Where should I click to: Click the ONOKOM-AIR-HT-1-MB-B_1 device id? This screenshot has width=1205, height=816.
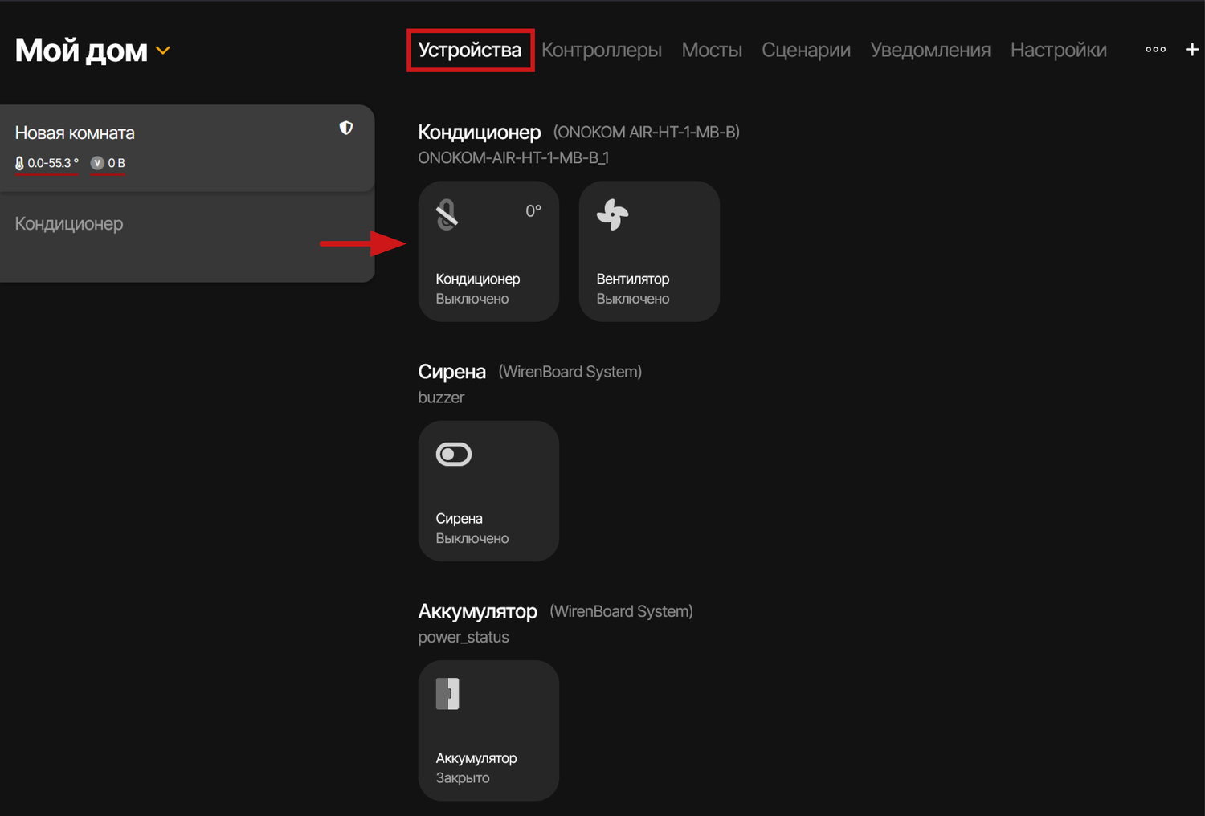pos(513,157)
